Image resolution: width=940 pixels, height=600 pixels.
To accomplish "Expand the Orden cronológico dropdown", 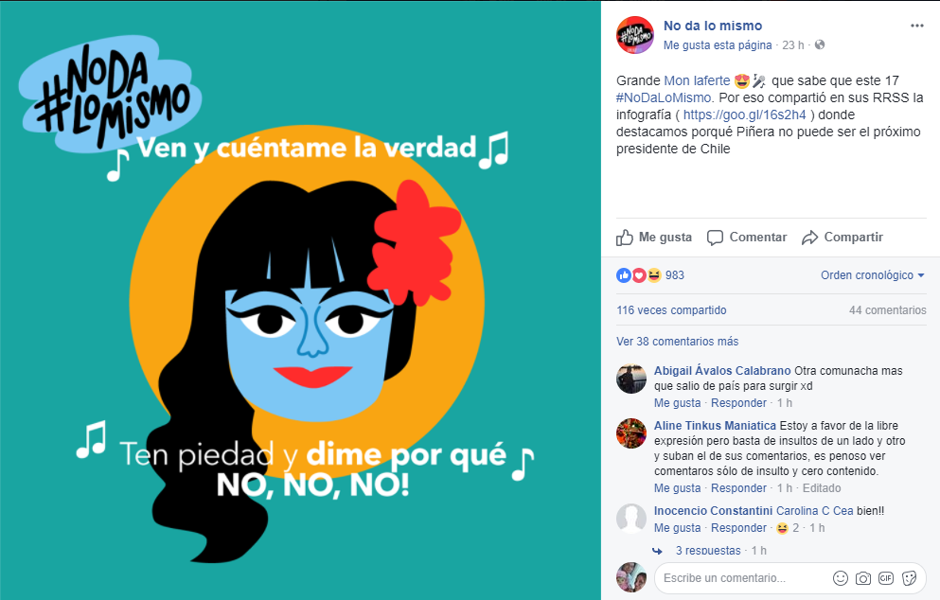I will coord(872,275).
